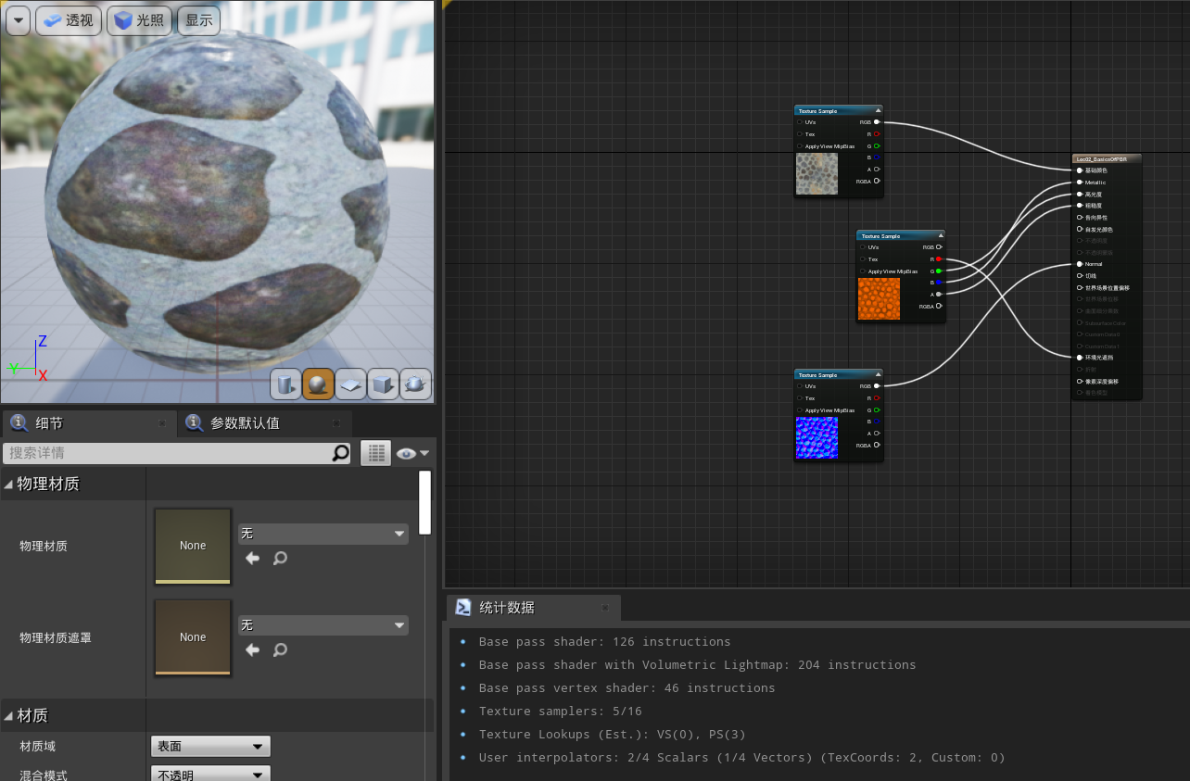Viewport: 1190px width, 781px height.
Task: Open the 材质域 dropdown set to 表面
Action: (210, 747)
